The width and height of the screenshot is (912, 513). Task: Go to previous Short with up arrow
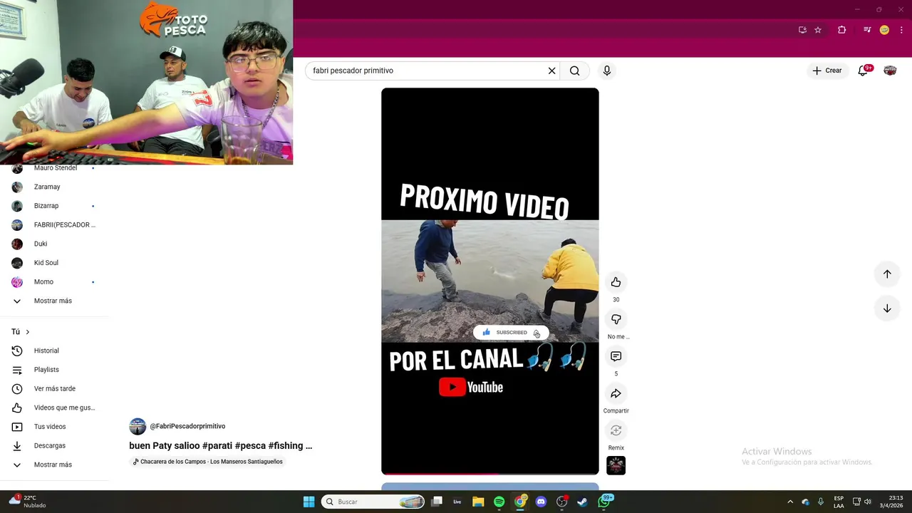(887, 274)
